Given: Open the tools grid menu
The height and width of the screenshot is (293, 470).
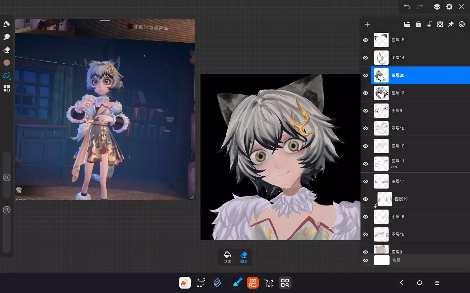Looking at the screenshot, I should point(6,89).
